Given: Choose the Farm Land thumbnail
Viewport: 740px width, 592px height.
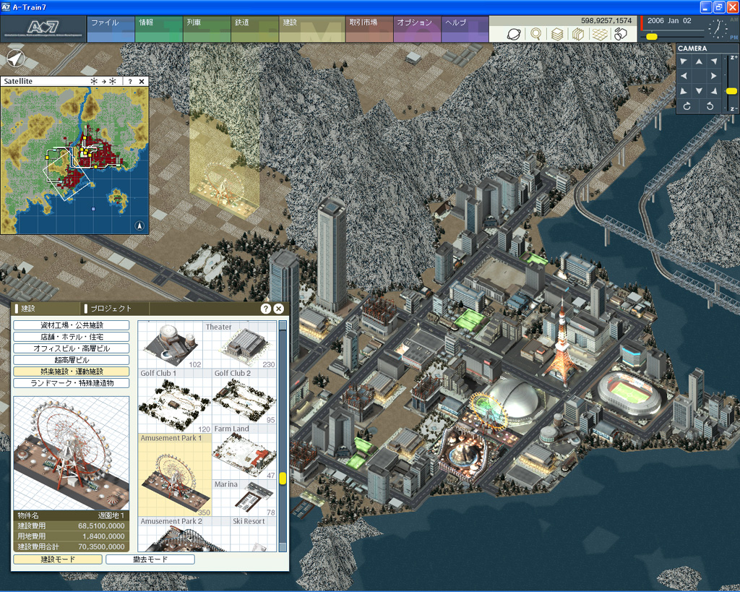Looking at the screenshot, I should (244, 452).
